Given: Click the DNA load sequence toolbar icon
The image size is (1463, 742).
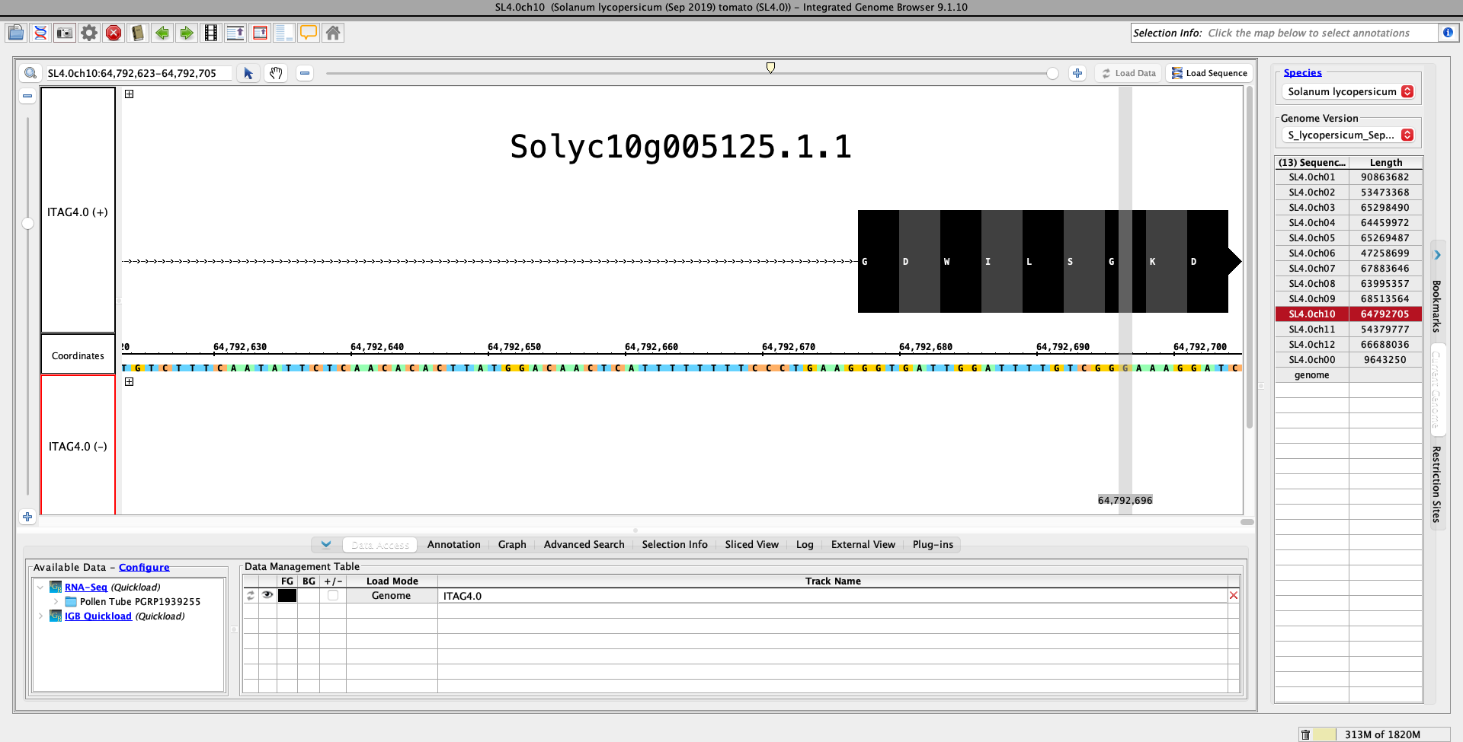Looking at the screenshot, I should [x=40, y=33].
